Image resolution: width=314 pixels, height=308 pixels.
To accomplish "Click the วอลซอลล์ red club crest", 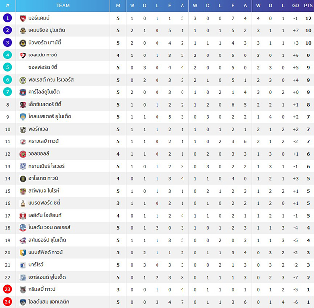I will pos(23,154).
